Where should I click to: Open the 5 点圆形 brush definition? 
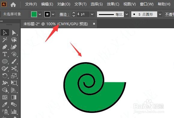144,14
